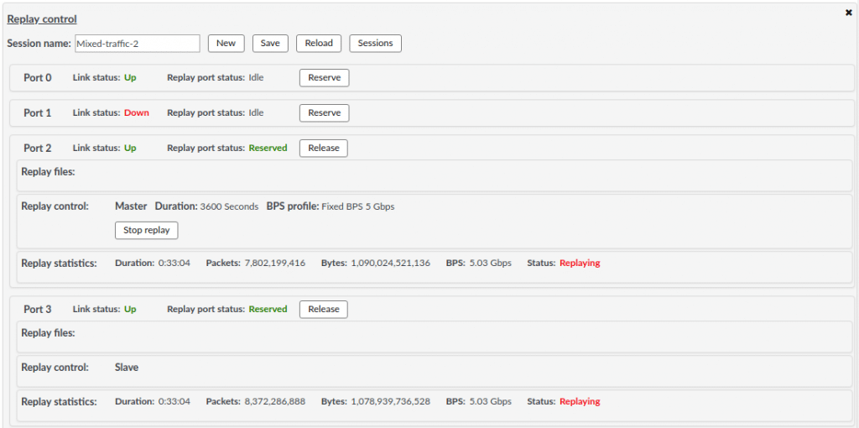859x428 pixels.
Task: Click the Master label under Port 2
Action: [x=131, y=206]
